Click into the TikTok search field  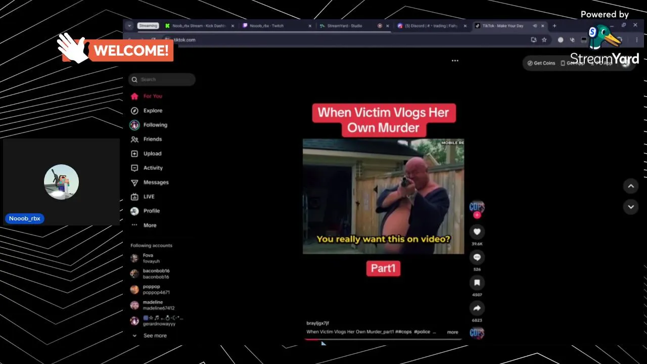162,79
